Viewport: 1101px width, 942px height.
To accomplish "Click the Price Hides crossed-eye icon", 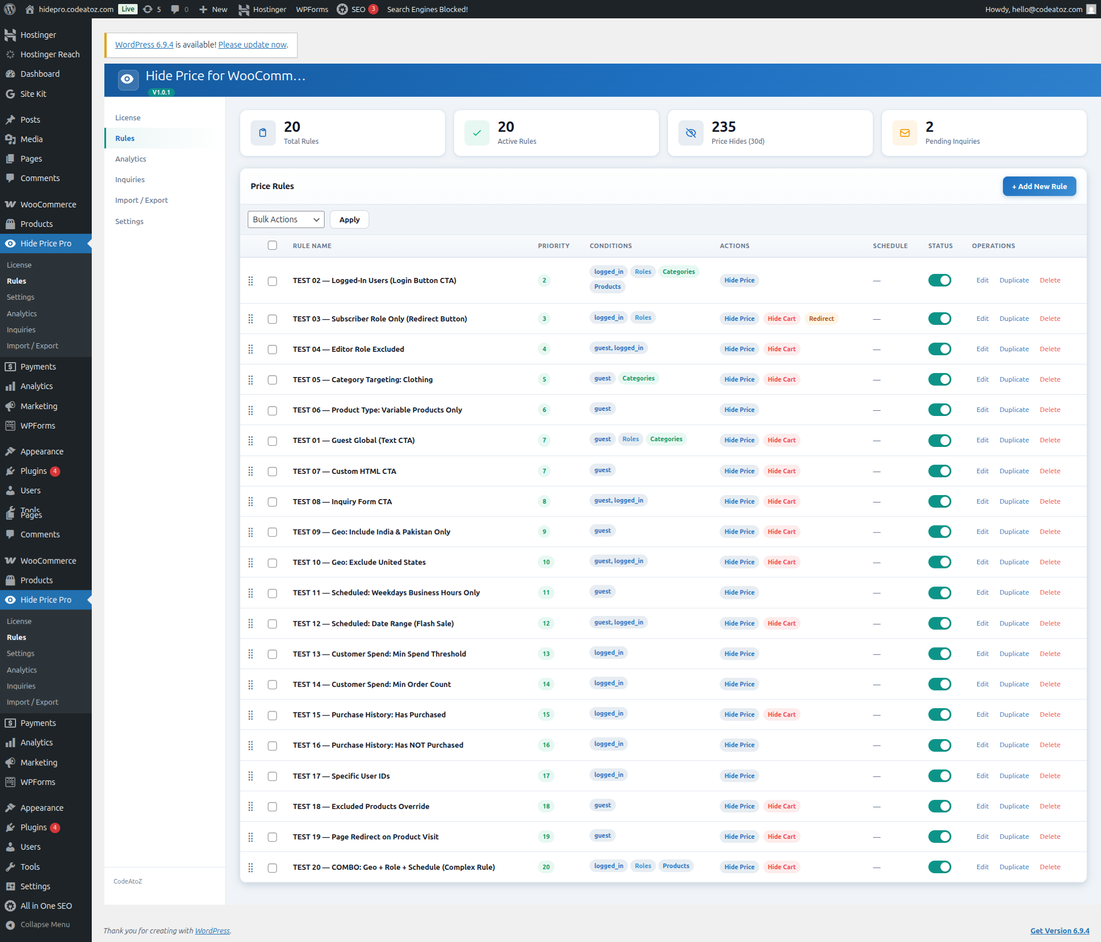I will 690,133.
